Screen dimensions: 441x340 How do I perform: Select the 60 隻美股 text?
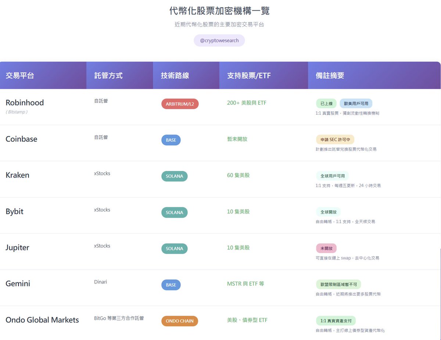238,175
